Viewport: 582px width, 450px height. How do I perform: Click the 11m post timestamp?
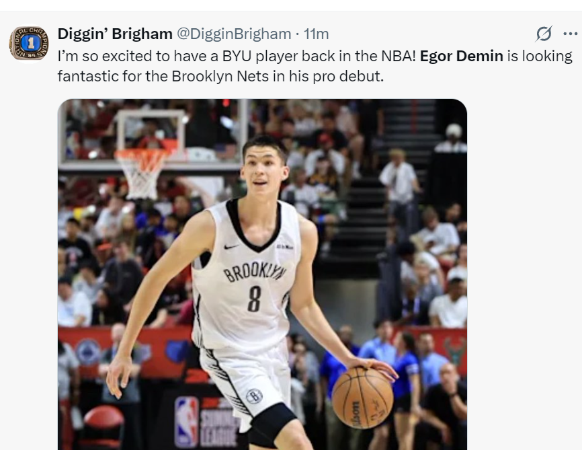(x=317, y=34)
